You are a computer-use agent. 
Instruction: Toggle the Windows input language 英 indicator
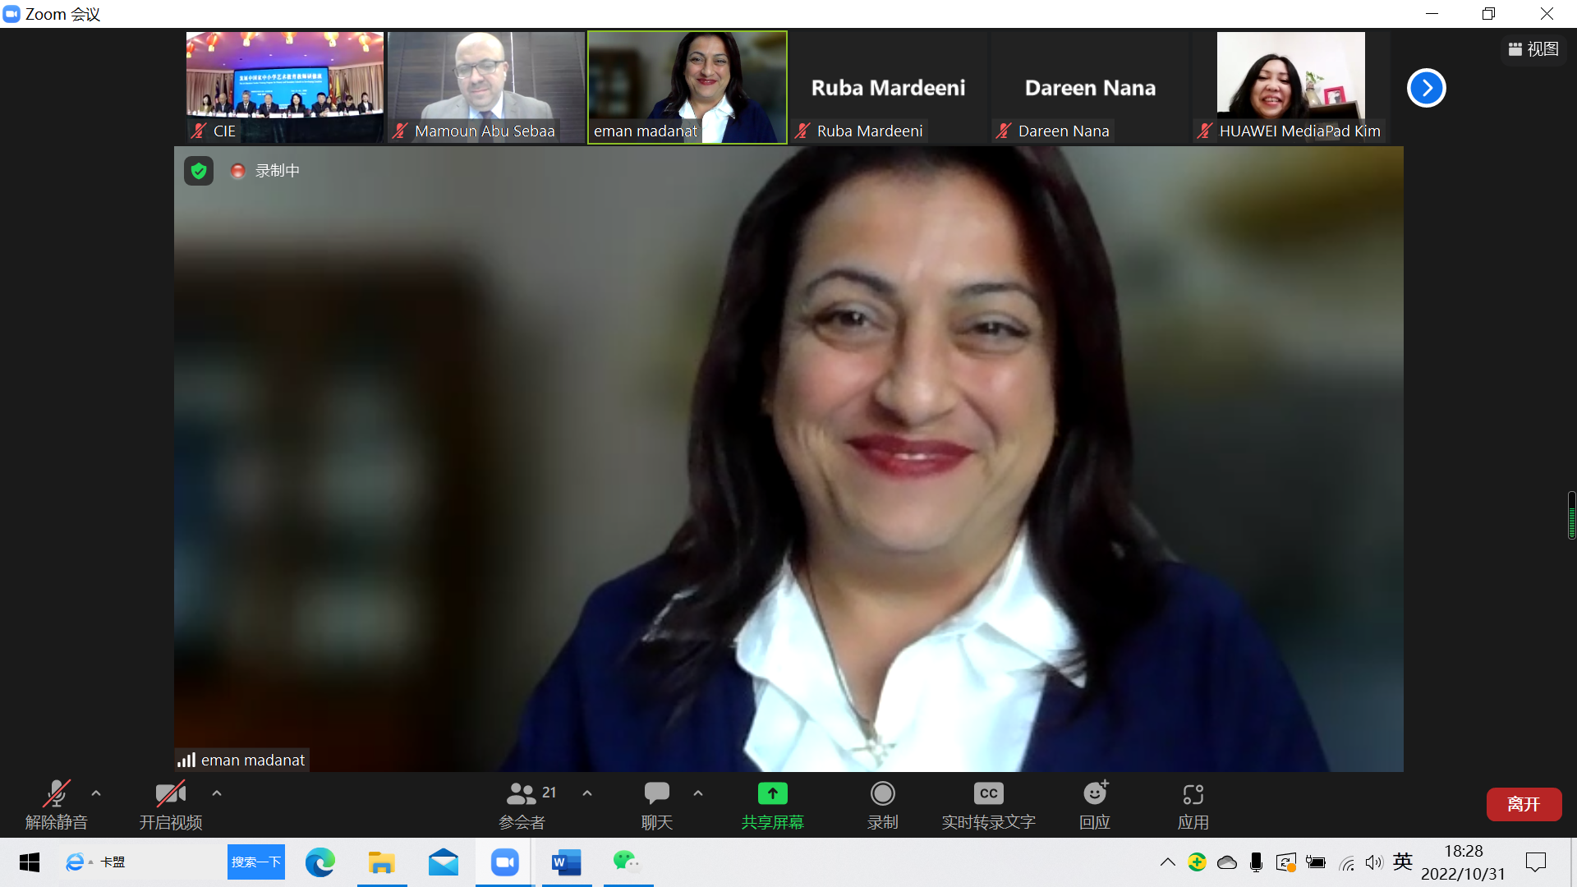point(1402,862)
